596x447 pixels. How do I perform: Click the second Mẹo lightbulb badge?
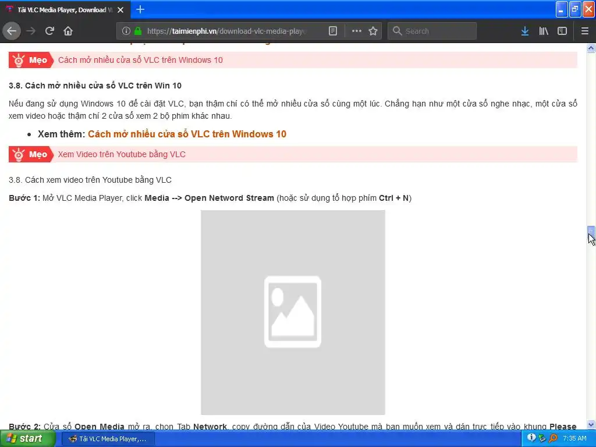[31, 154]
